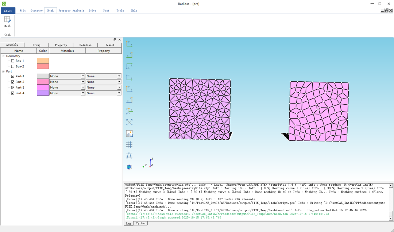Image resolution: width=394 pixels, height=232 pixels.
Task: Open the File menu
Action: (23, 11)
